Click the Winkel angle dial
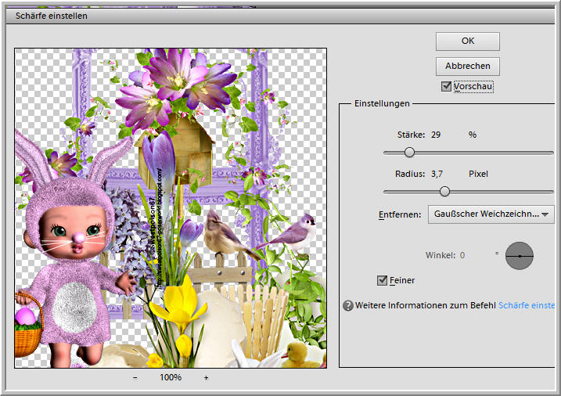Screen dimensions: 561x396 (x=519, y=256)
